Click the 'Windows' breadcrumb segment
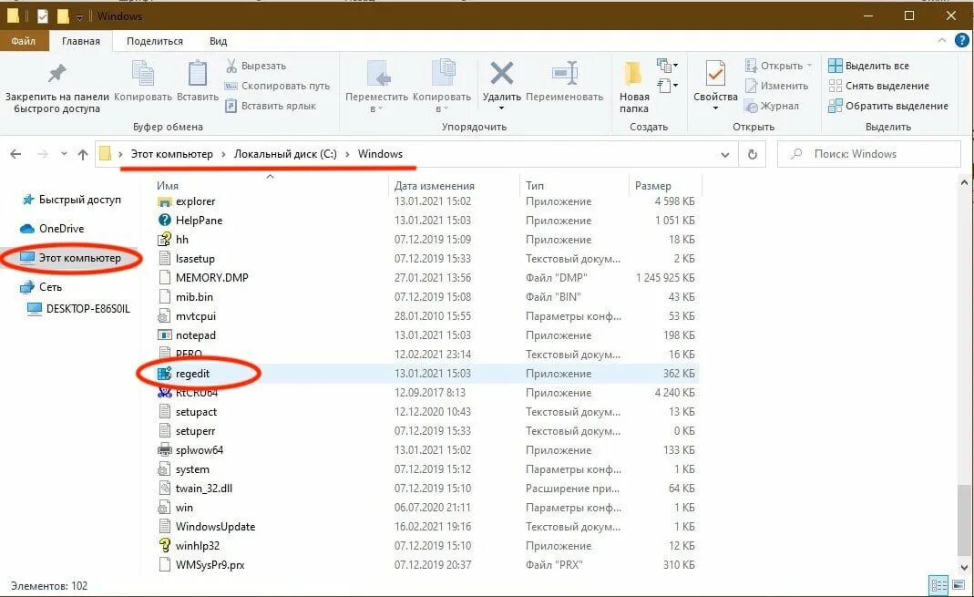The image size is (974, 597). coord(380,154)
